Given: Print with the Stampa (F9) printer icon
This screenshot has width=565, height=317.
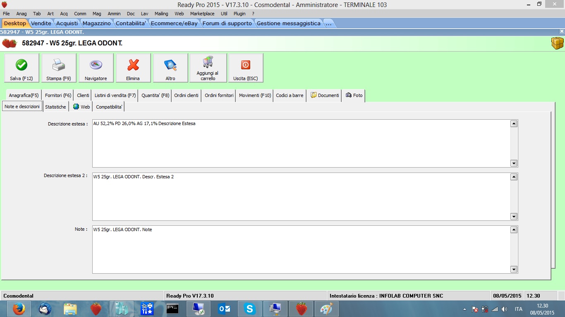Looking at the screenshot, I should click(x=59, y=68).
